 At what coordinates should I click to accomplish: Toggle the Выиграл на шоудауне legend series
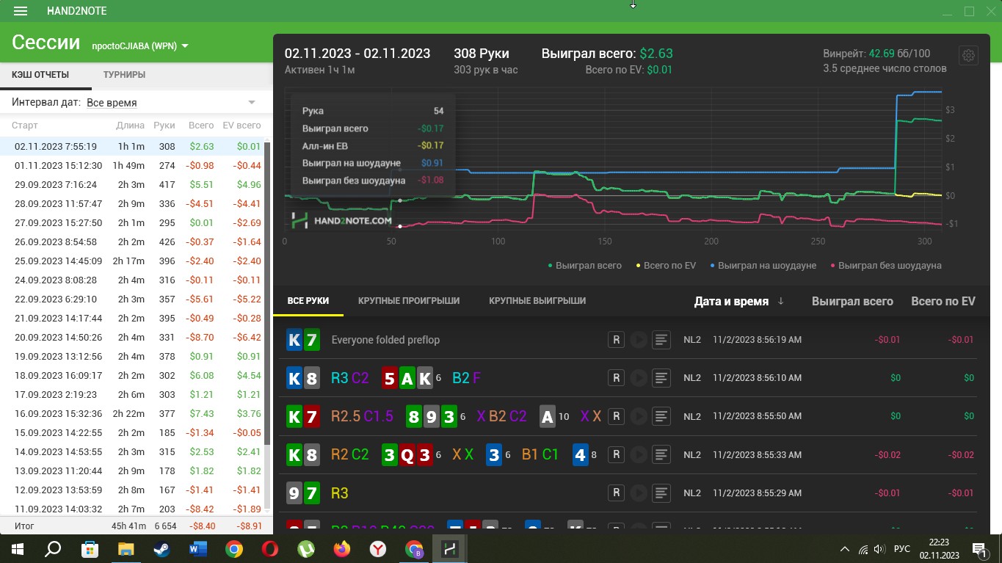pyautogui.click(x=763, y=266)
